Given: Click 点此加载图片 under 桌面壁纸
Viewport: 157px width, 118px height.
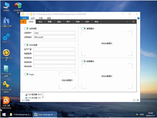Looking at the screenshot, I should 107,43.
